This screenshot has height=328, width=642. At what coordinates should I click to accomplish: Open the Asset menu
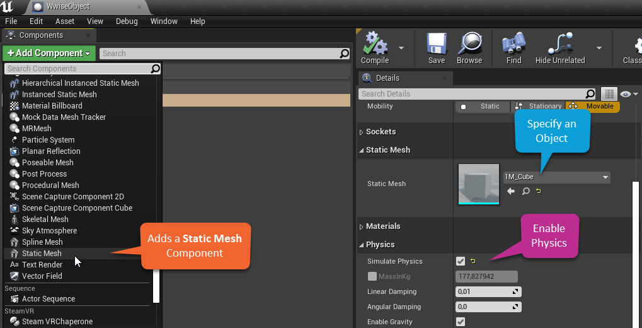pyautogui.click(x=65, y=21)
